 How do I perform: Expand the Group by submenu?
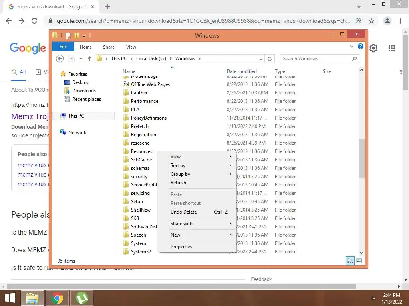(x=196, y=174)
